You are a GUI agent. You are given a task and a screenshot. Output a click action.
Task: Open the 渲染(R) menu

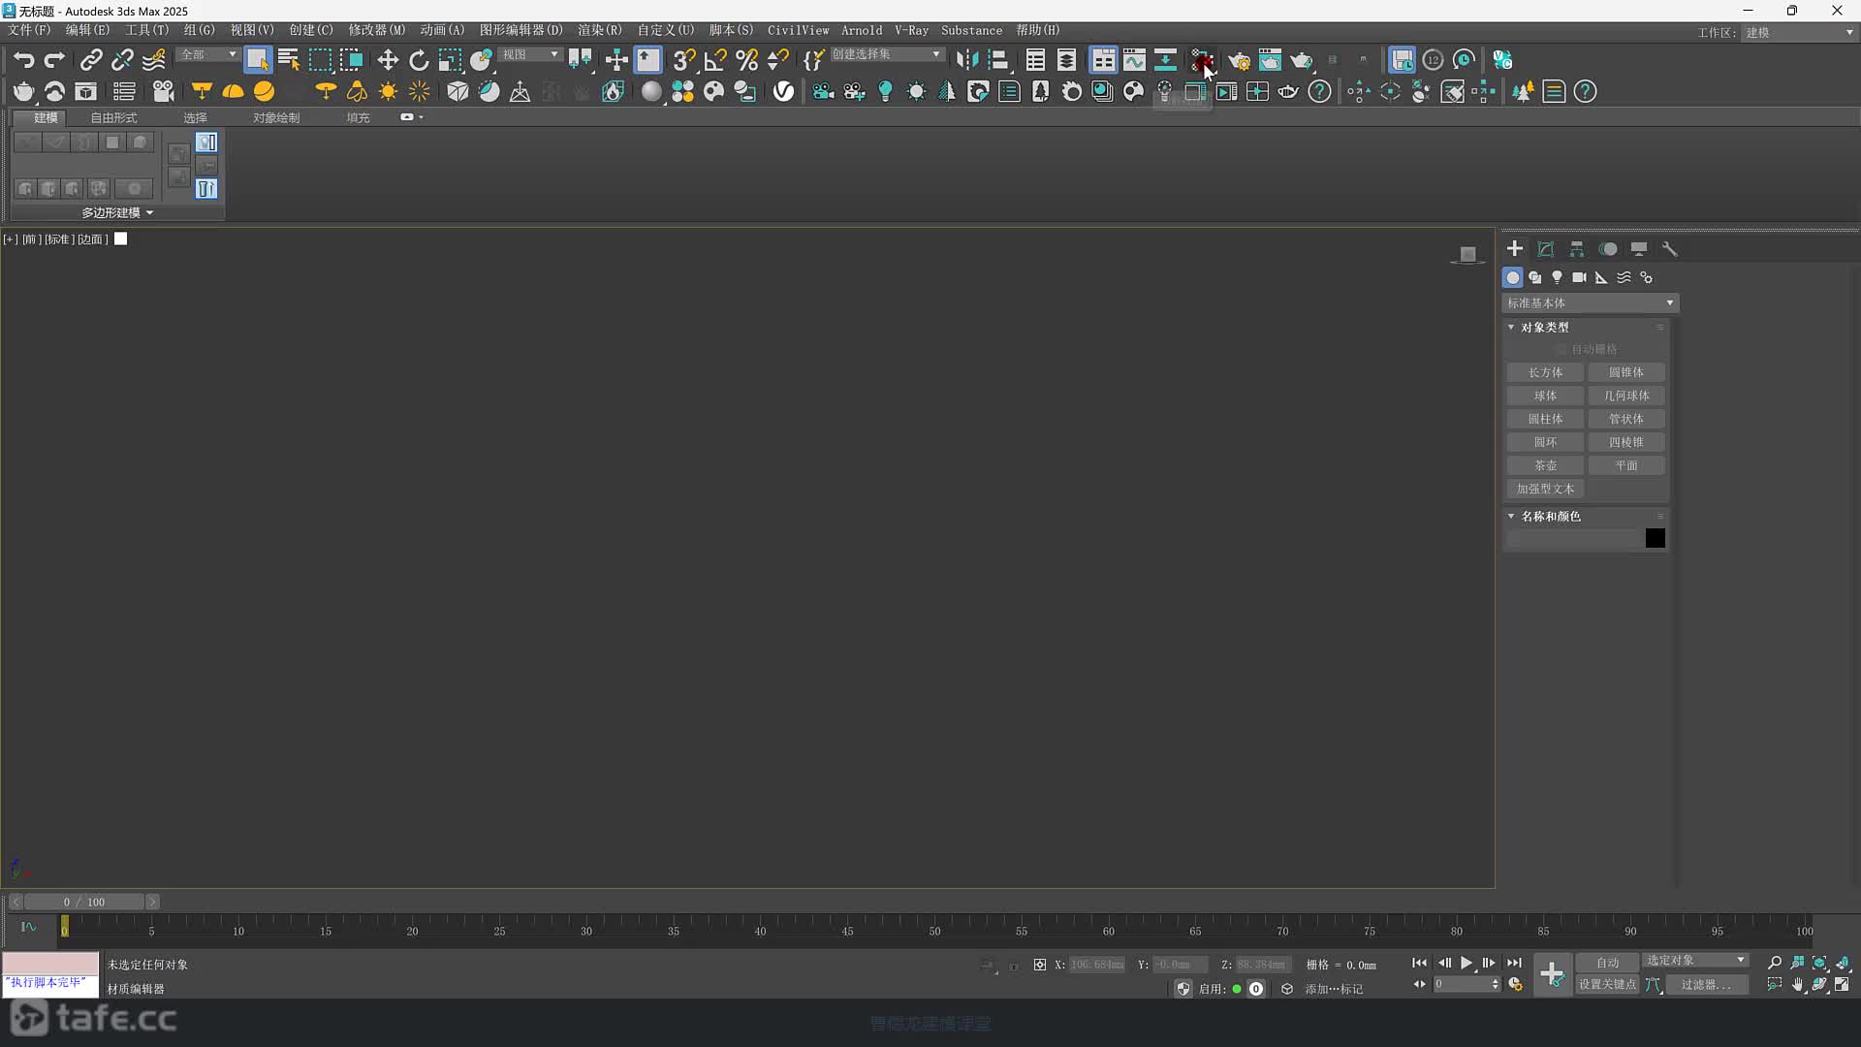pos(600,30)
